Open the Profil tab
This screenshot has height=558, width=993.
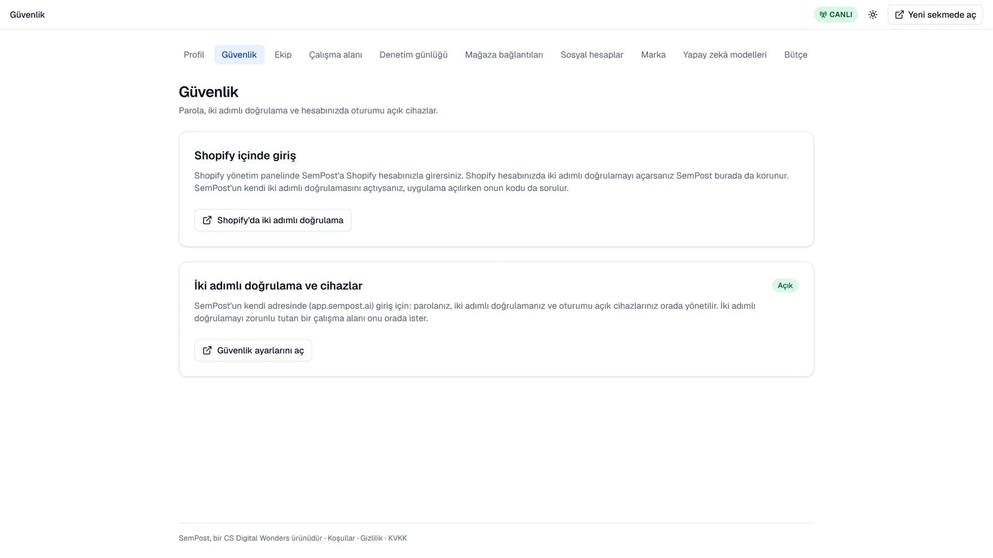pos(194,55)
